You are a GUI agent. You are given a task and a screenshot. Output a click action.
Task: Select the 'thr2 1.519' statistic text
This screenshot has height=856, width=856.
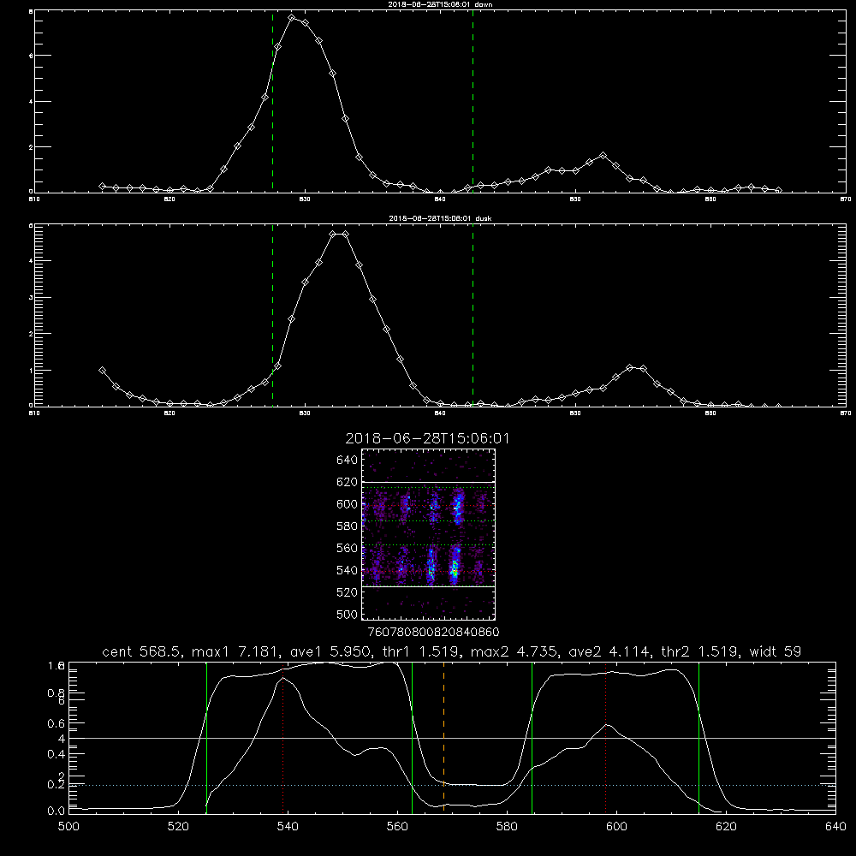tap(702, 651)
